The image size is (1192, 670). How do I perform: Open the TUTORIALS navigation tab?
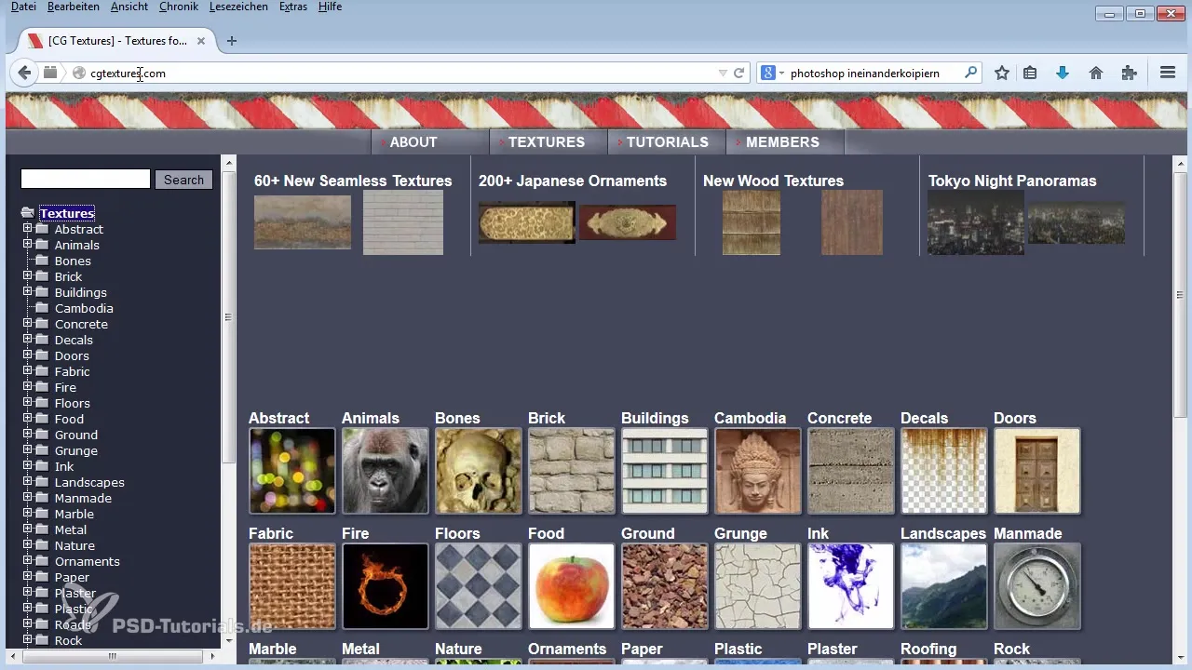(667, 142)
